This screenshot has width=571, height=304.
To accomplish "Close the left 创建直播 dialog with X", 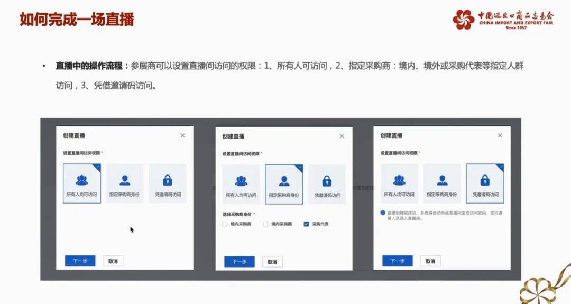I will click(182, 135).
